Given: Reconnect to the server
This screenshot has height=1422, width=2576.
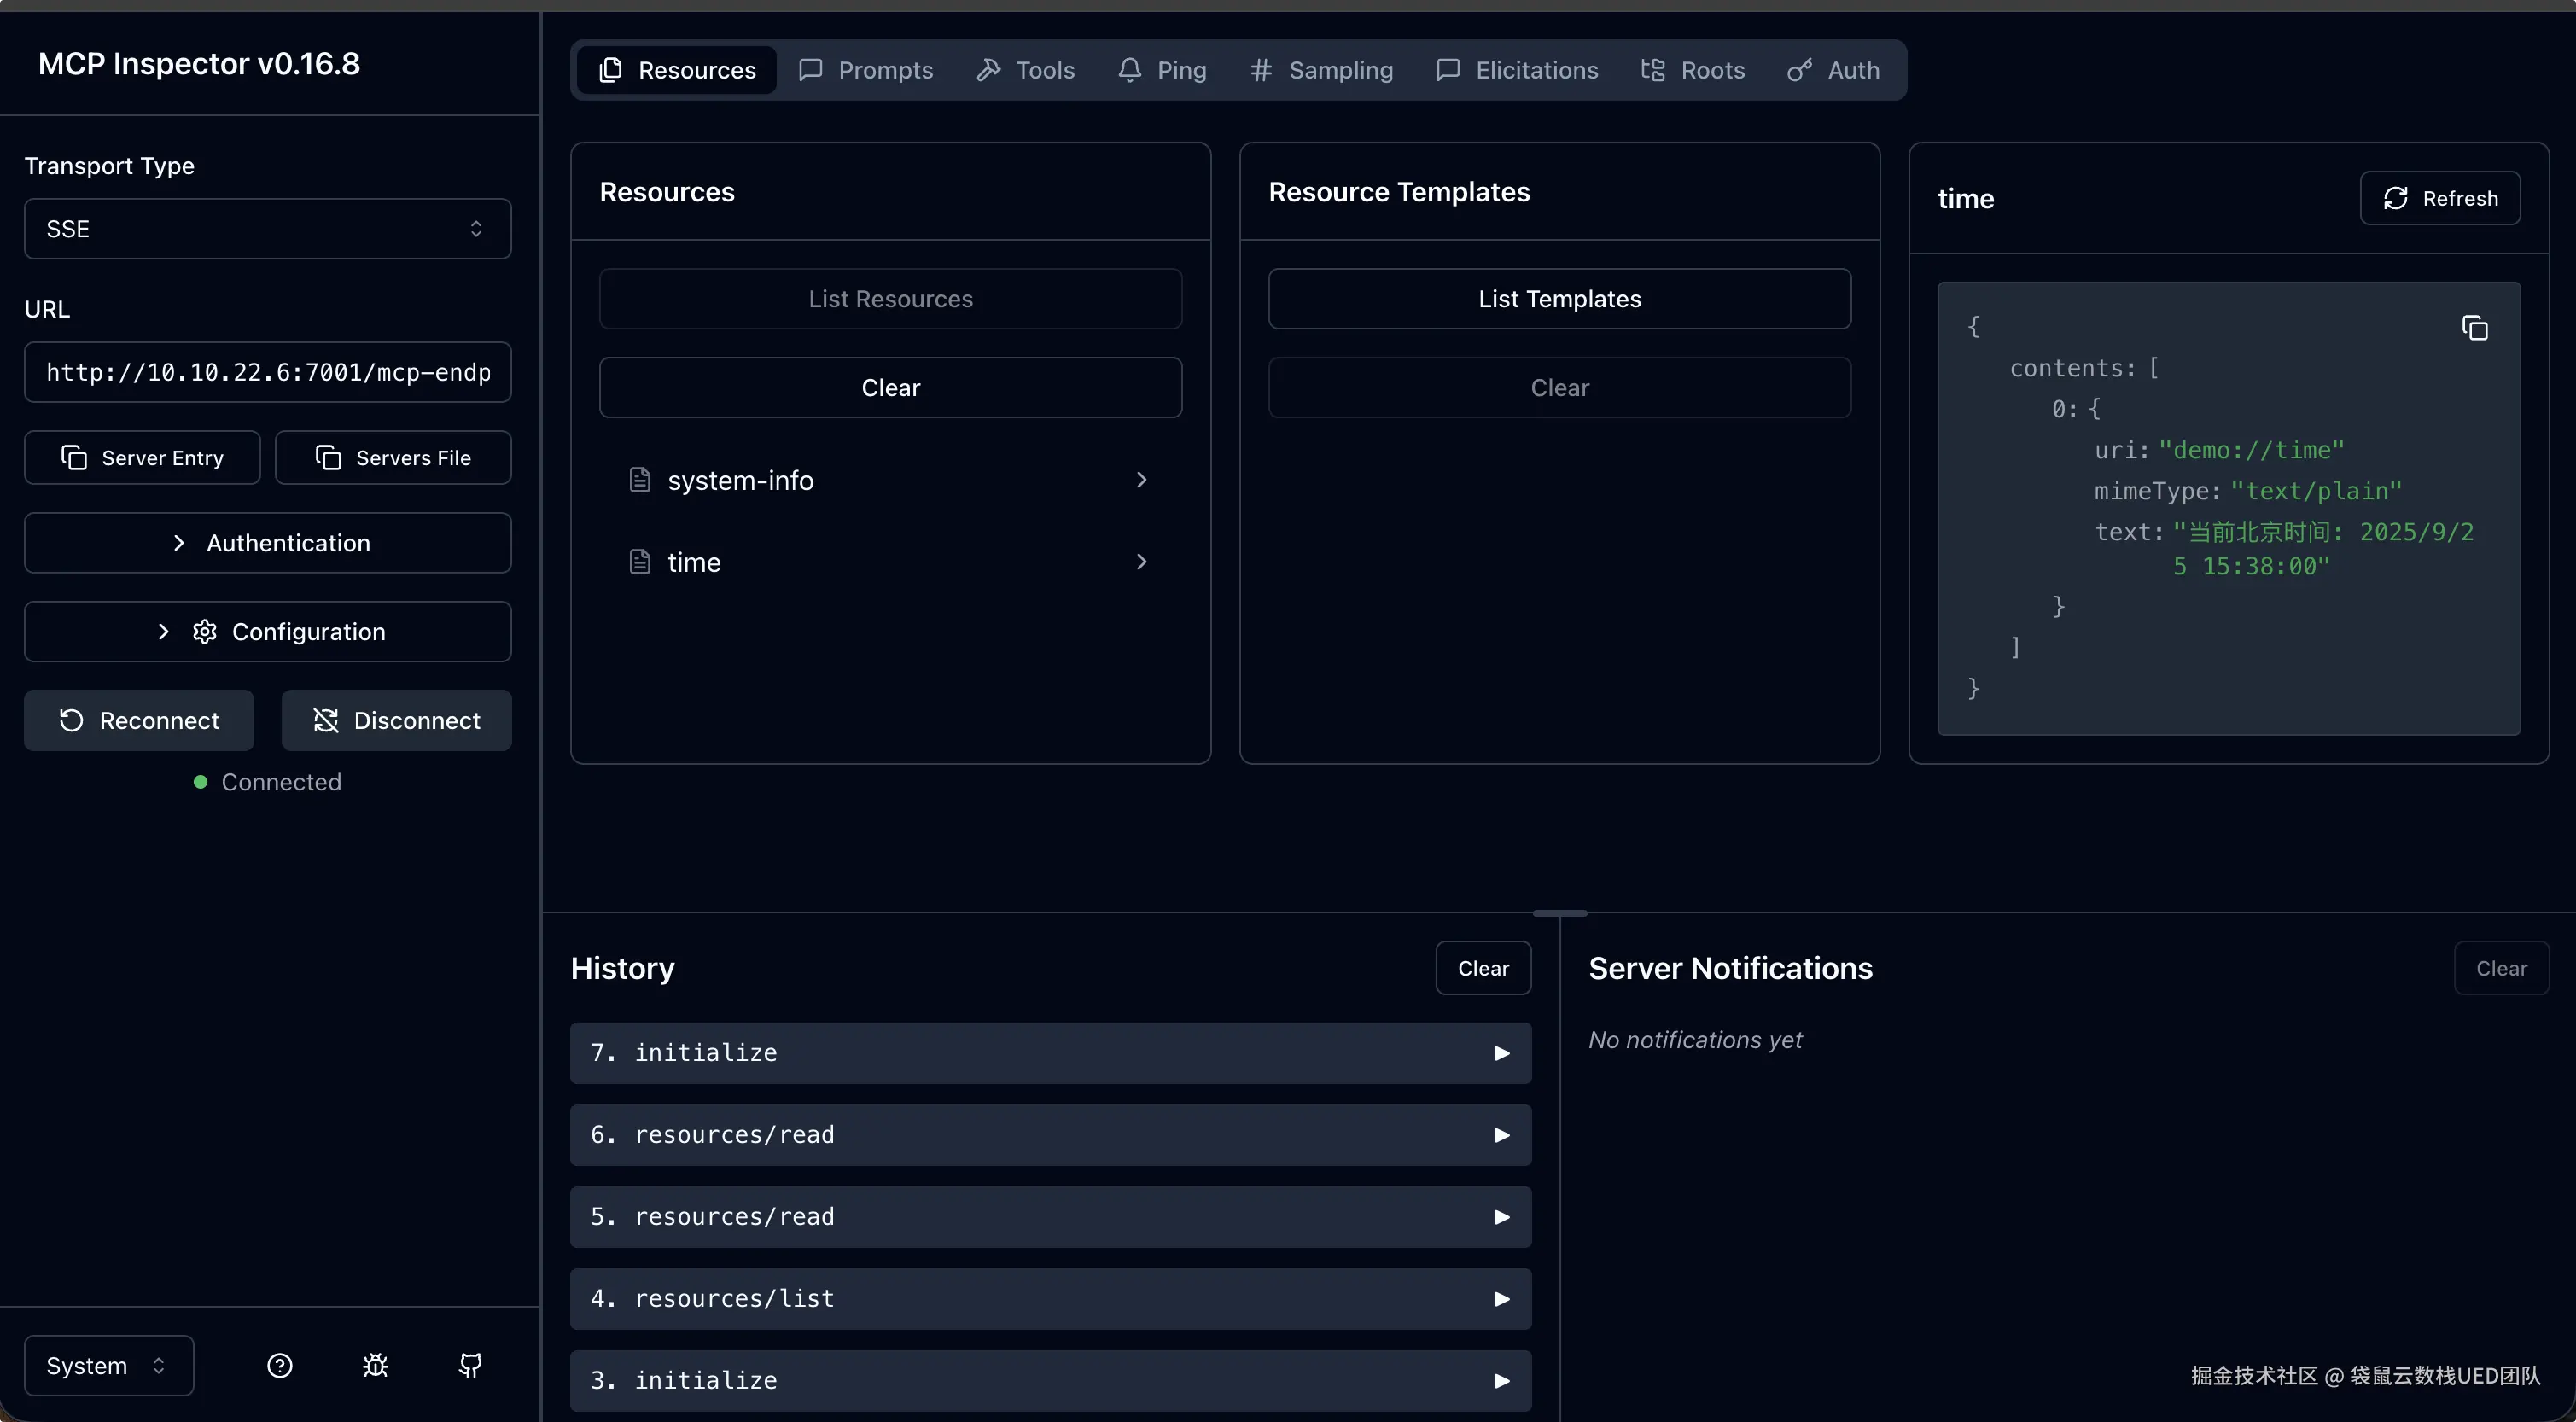Looking at the screenshot, I should point(139,720).
